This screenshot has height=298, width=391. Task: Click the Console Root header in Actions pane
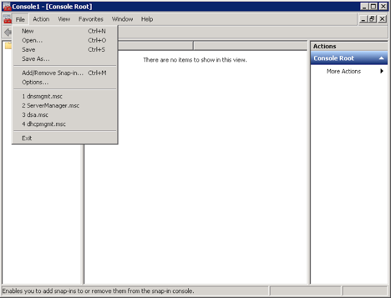[x=349, y=59]
